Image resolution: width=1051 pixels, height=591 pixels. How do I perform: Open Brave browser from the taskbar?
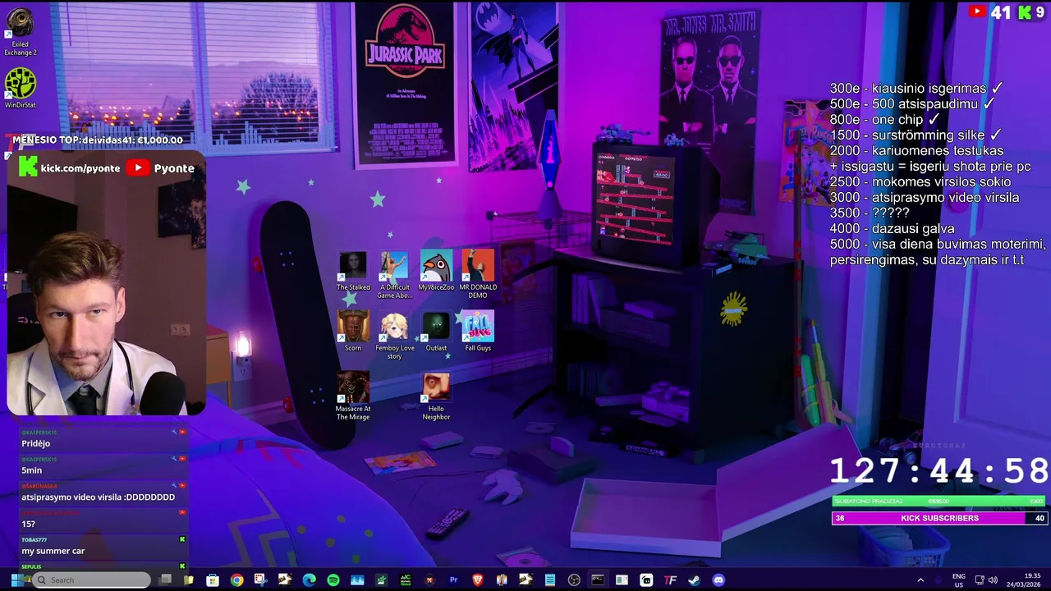[x=477, y=580]
